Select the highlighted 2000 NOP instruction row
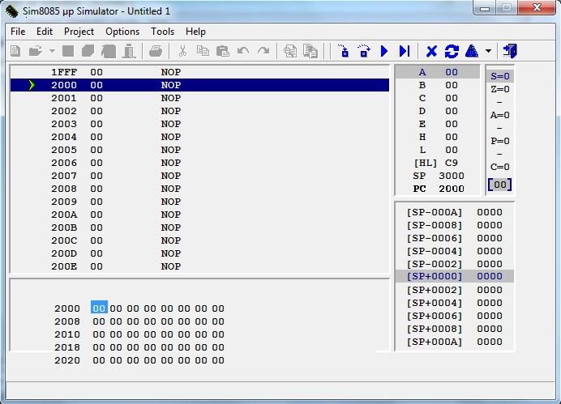Screen dimensions: 561x404 click(199, 85)
